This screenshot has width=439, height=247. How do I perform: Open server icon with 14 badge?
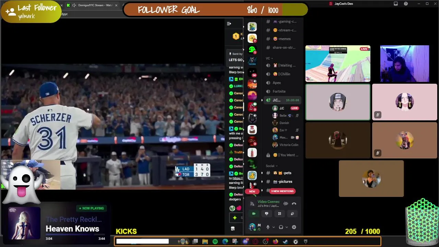coord(252,72)
